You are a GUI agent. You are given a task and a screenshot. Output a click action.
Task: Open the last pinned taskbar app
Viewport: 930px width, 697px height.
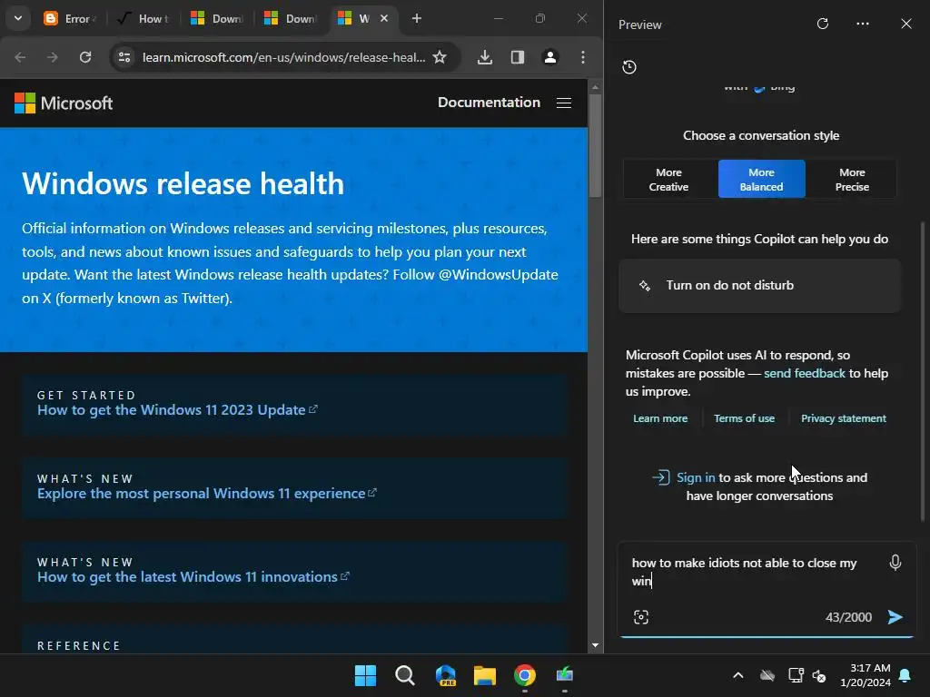(x=565, y=675)
